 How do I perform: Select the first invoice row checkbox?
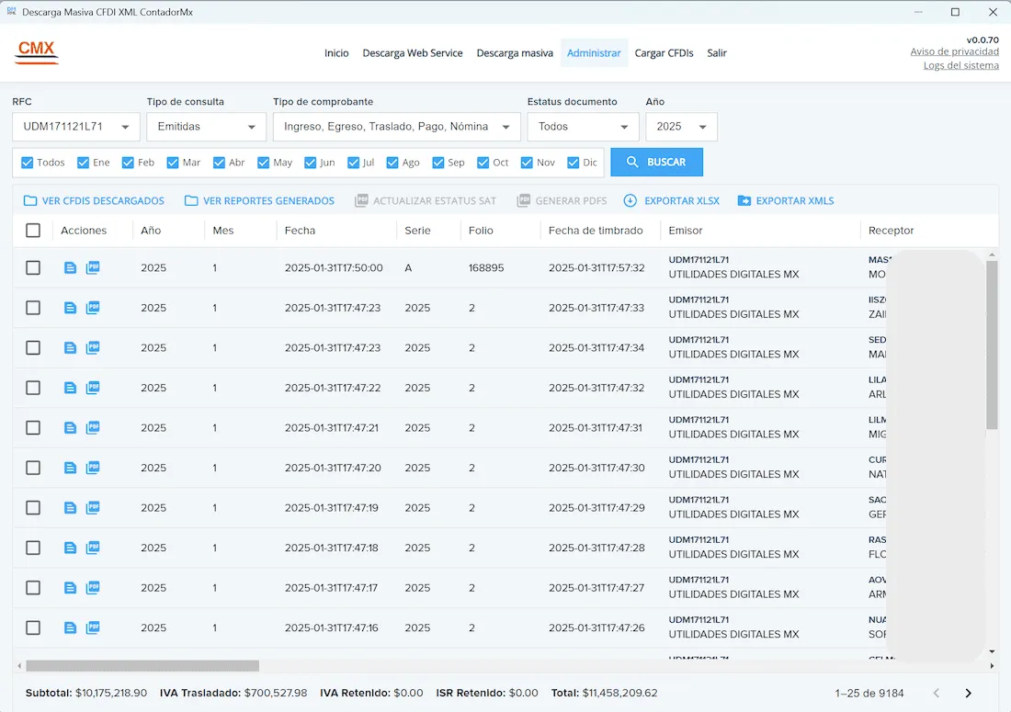click(33, 267)
